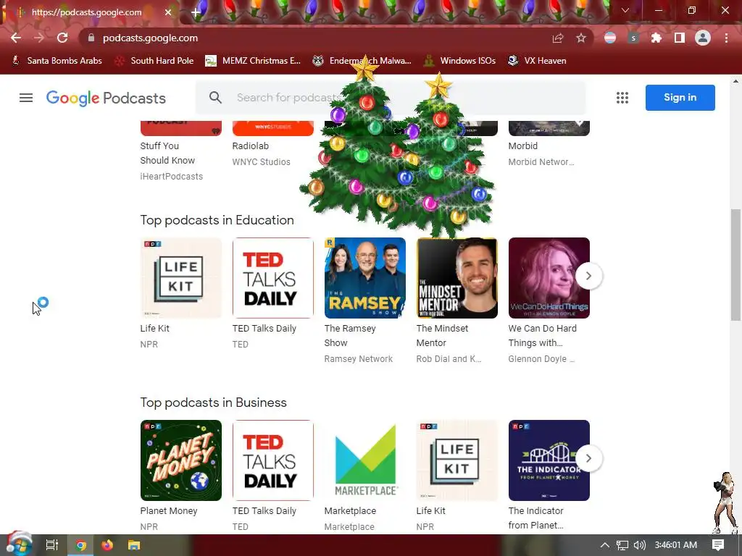
Task: Click the S extension icon in toolbar
Action: pyautogui.click(x=633, y=38)
